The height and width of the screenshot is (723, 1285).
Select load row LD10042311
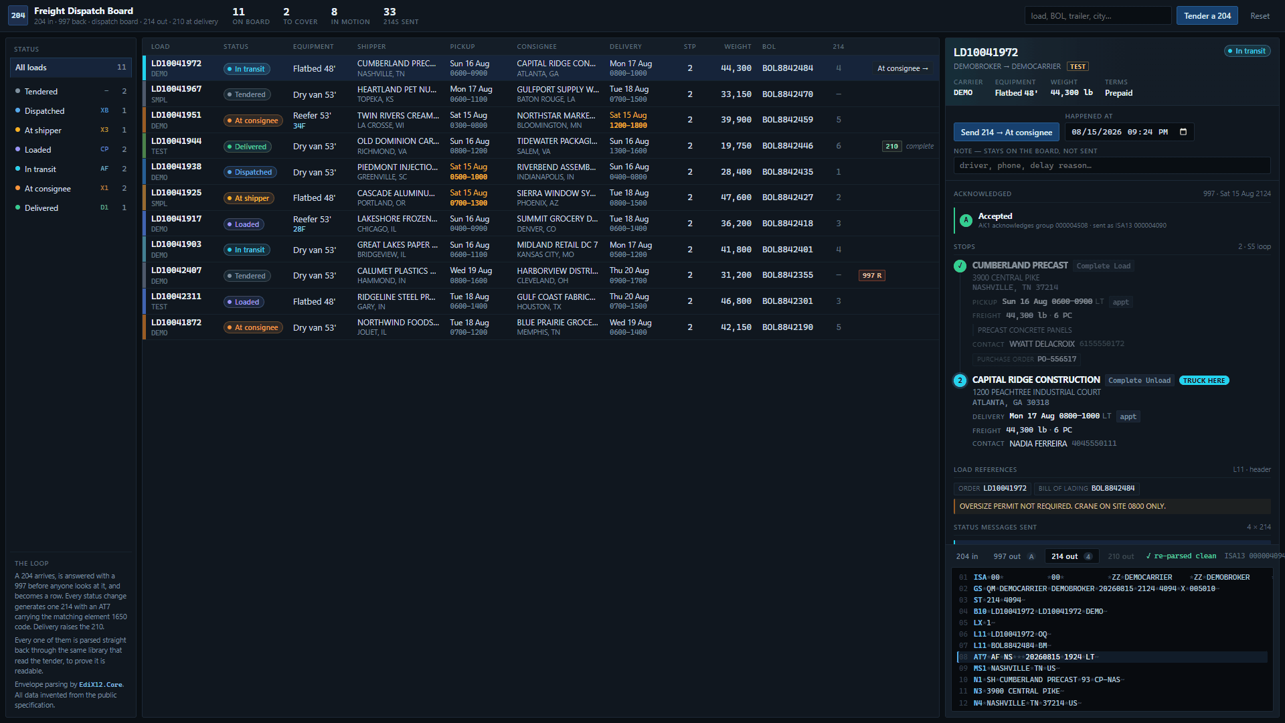pyautogui.click(x=539, y=301)
